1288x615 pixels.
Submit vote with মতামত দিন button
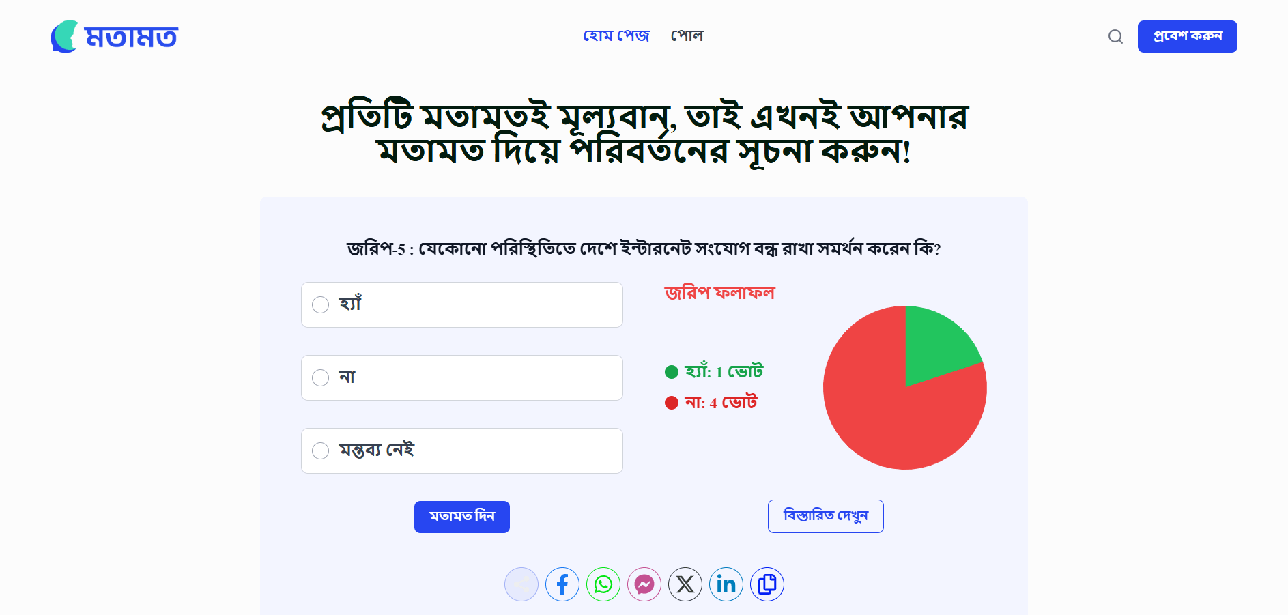(x=462, y=517)
